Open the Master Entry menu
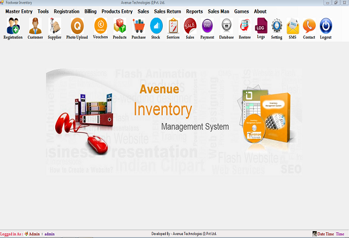 [19, 12]
